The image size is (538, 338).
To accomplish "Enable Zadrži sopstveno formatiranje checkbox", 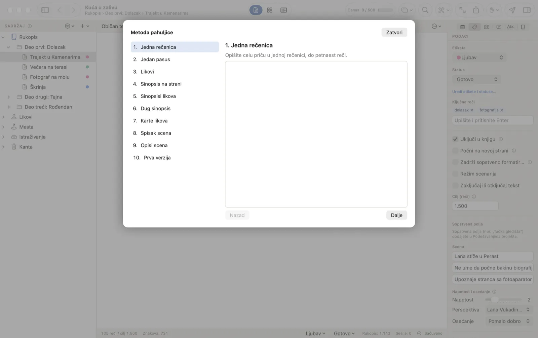I will click(x=455, y=162).
